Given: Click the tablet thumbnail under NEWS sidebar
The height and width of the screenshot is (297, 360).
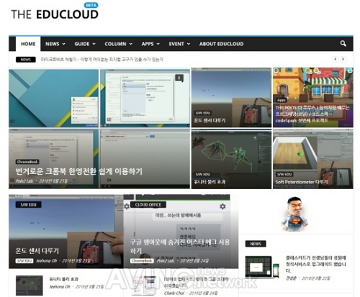Looking at the screenshot, I should 262,268.
